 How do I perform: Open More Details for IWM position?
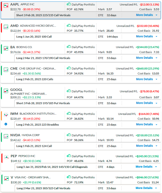(144, 125)
